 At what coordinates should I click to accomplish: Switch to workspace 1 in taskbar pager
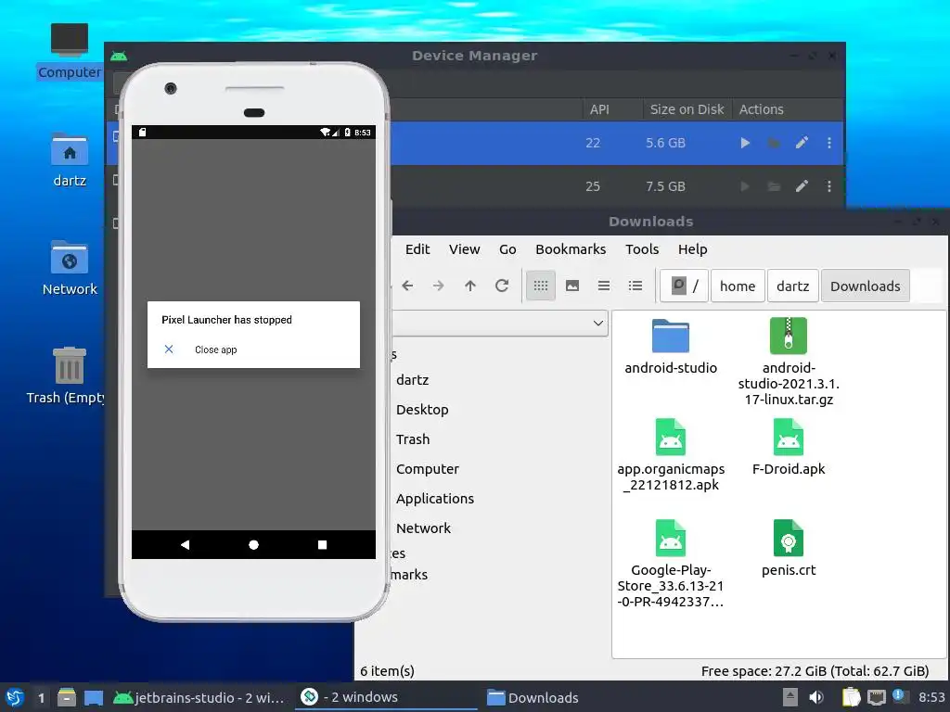[41, 697]
